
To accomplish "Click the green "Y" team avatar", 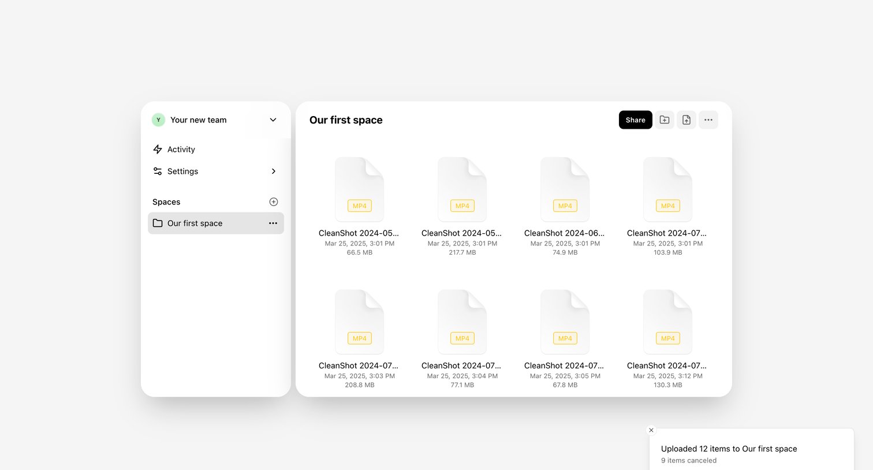I will [x=158, y=120].
